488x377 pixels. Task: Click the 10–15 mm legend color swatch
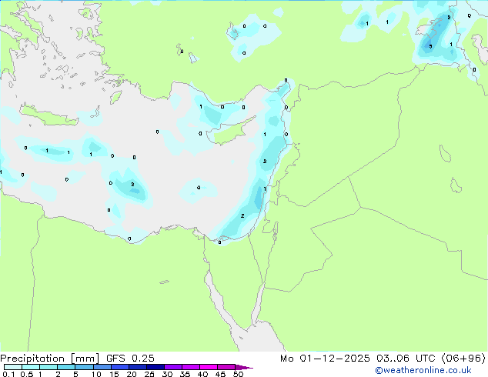[x=102, y=367]
